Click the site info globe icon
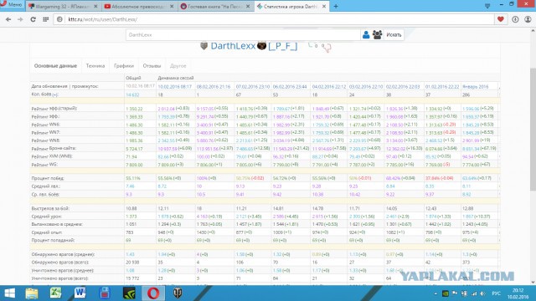This screenshot has width=536, height=301. 59,19
